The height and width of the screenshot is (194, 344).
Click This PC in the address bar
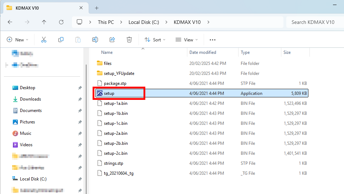pos(106,22)
